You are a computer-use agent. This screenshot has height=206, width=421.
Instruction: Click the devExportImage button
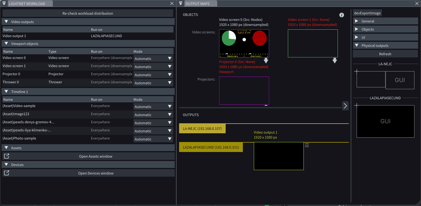(x=367, y=13)
